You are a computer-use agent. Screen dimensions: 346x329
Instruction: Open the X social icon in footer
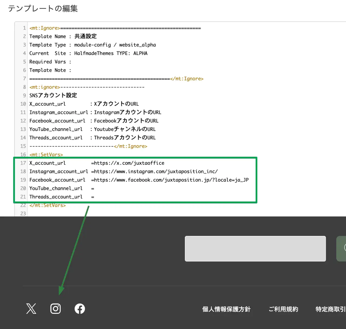coord(31,309)
